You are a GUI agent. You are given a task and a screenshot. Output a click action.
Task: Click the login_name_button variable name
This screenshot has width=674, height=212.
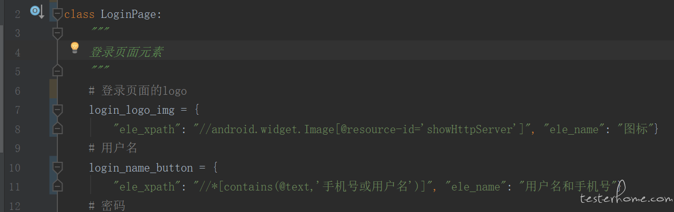point(141,168)
